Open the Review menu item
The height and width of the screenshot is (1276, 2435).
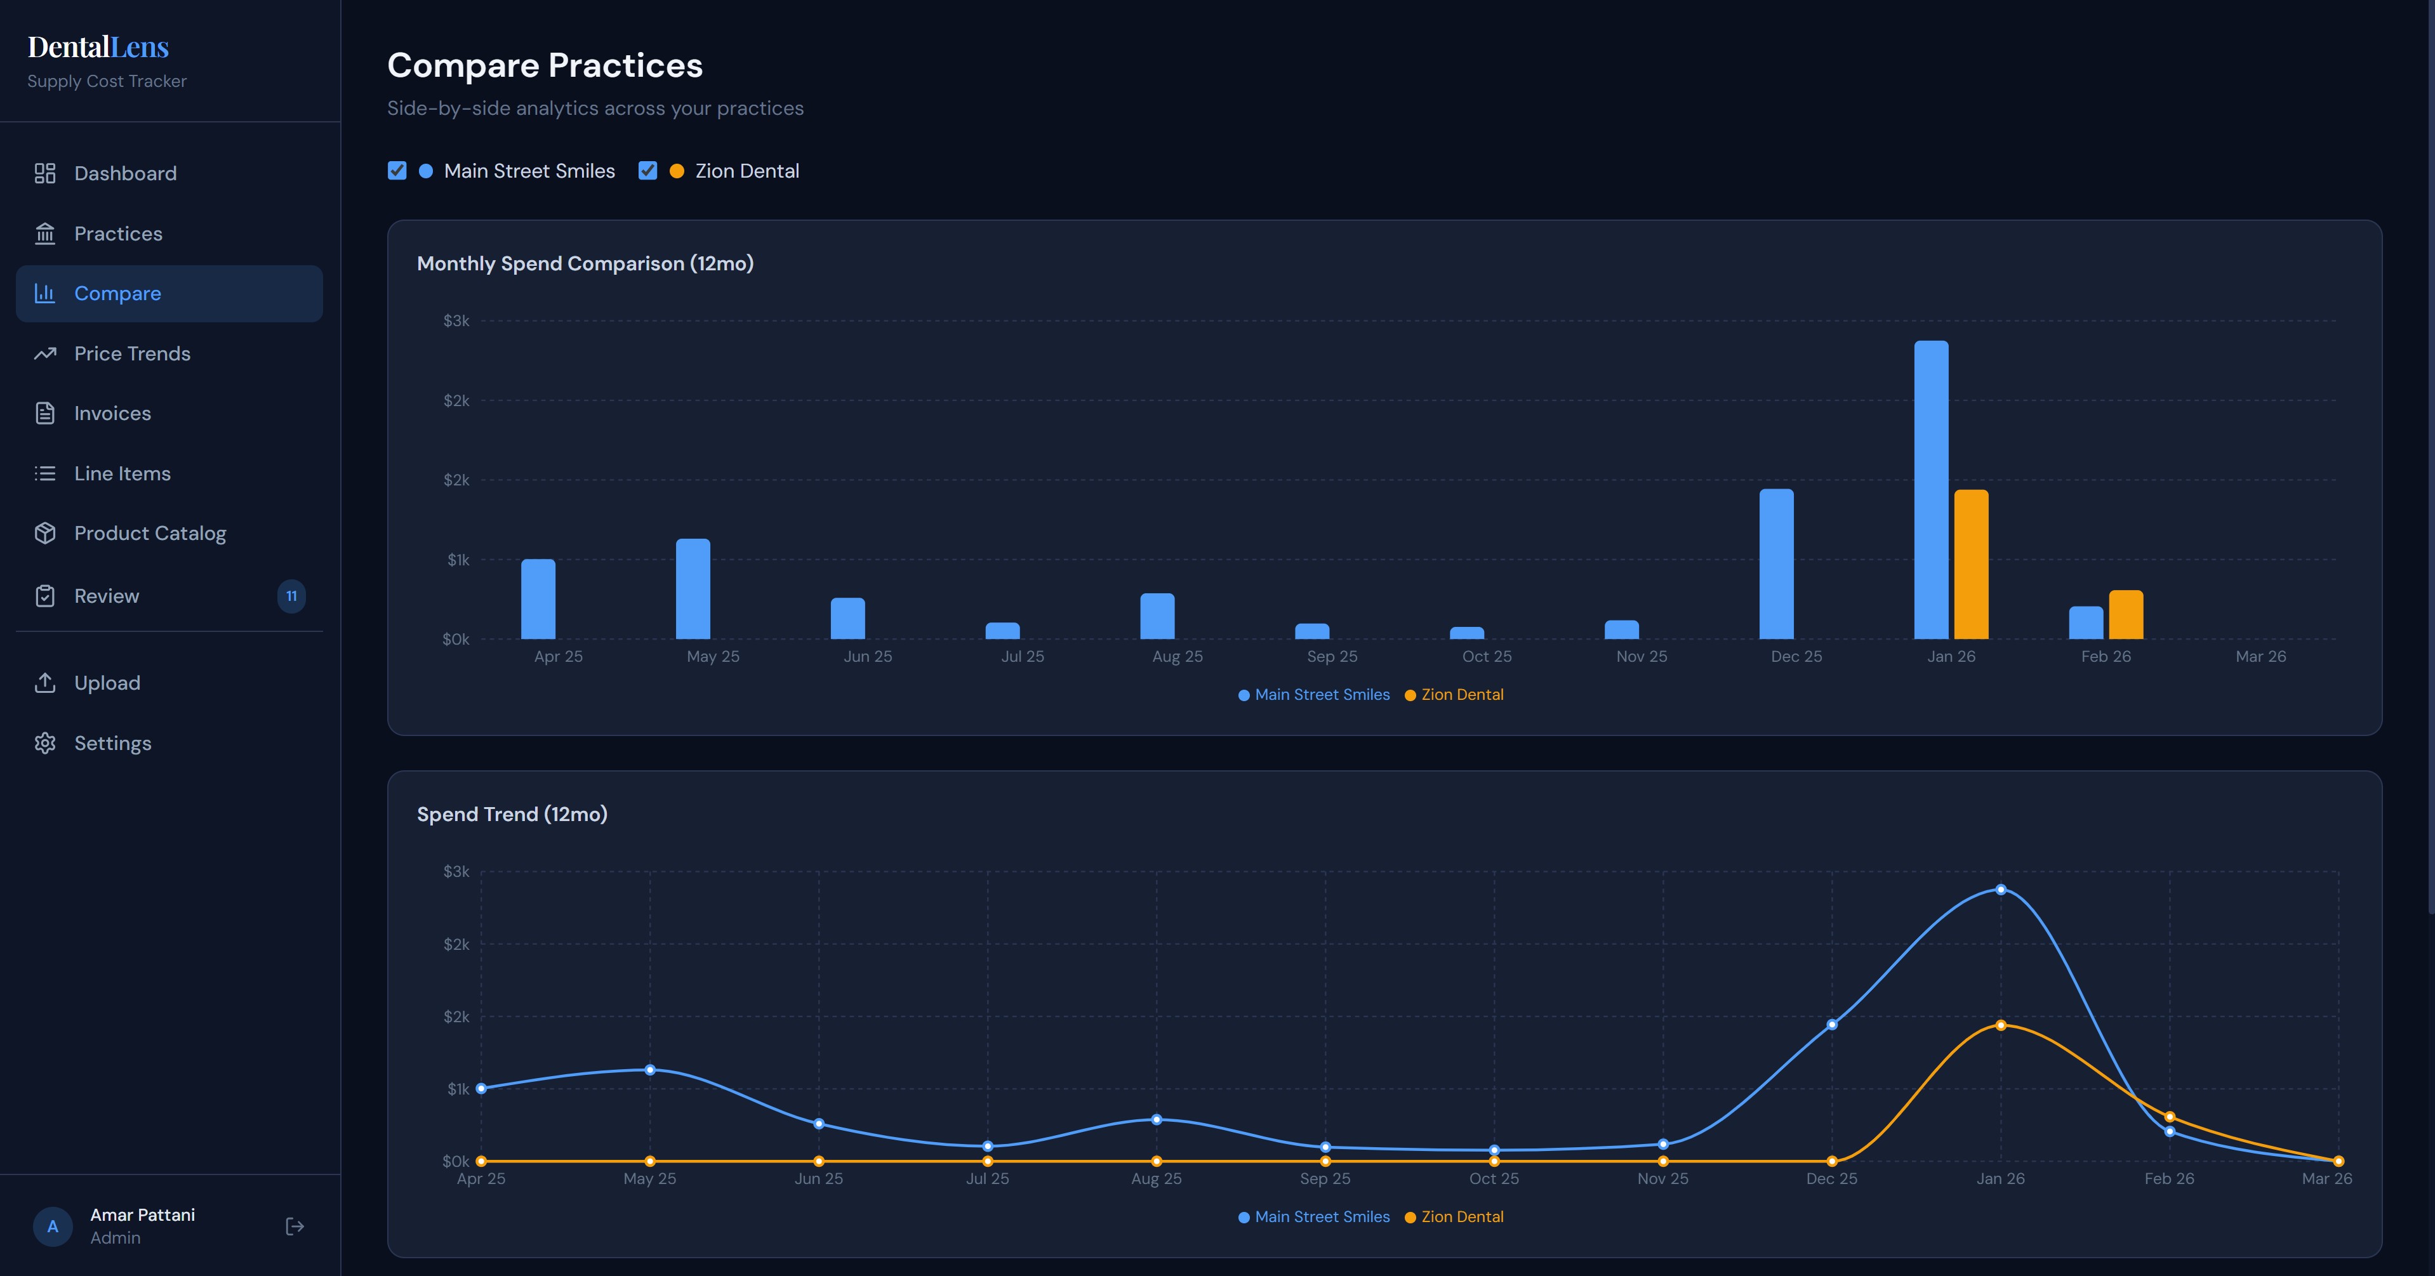click(x=107, y=595)
